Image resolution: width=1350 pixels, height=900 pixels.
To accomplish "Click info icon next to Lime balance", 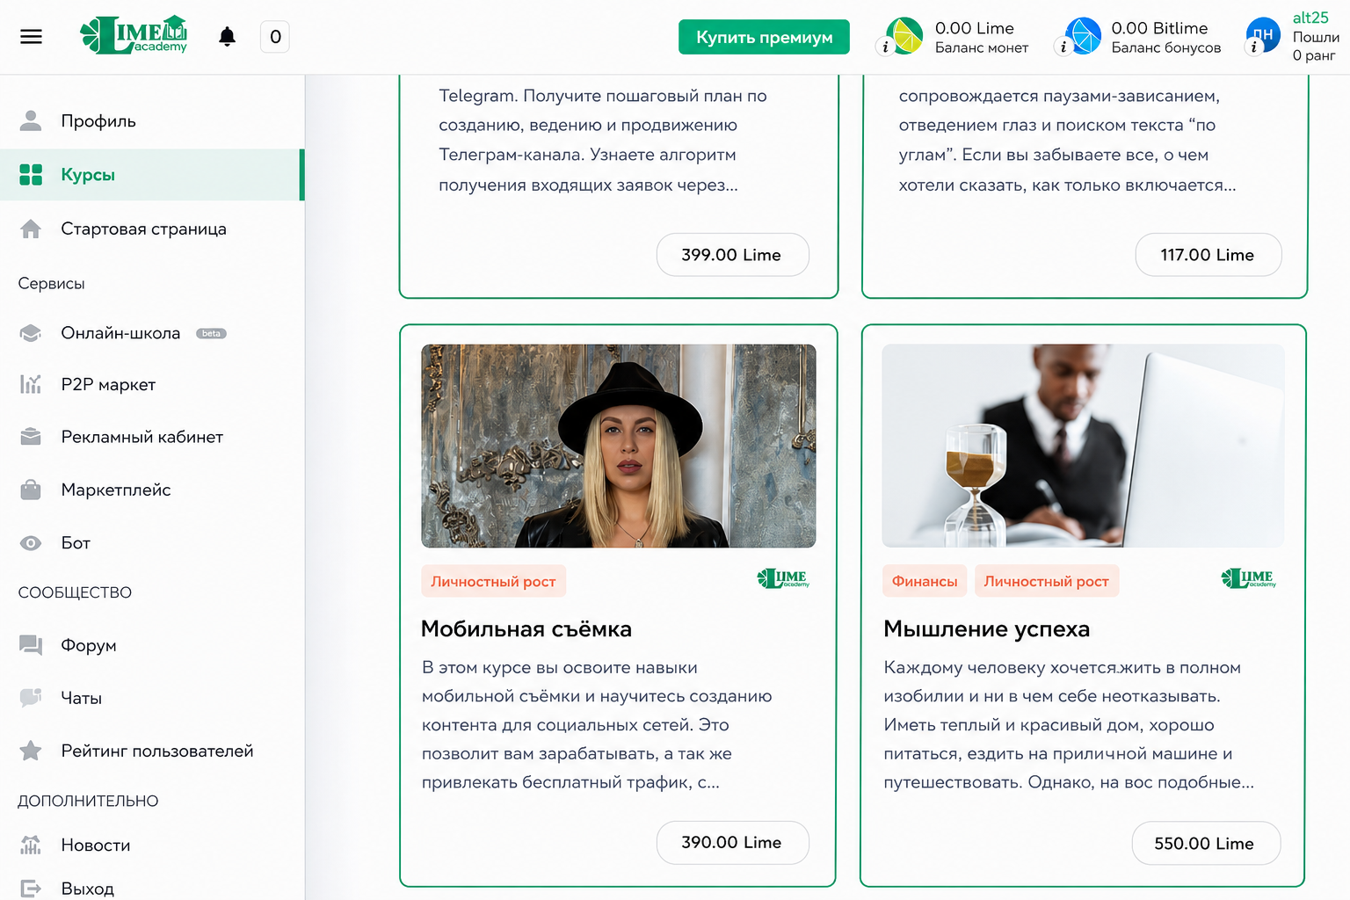I will pos(885,47).
